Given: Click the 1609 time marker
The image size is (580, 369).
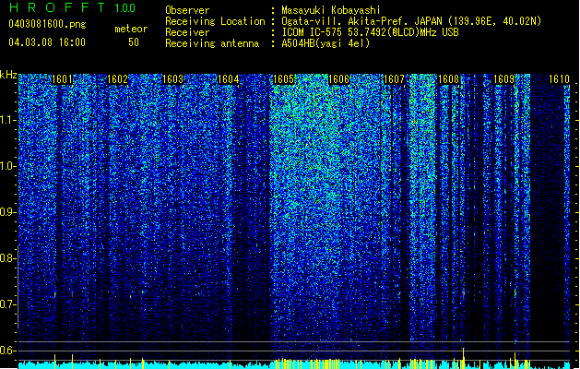Looking at the screenshot, I should [x=503, y=79].
